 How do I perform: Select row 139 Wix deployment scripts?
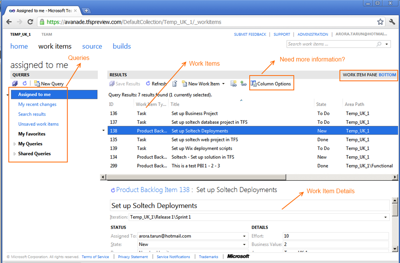pyautogui.click(x=253, y=148)
